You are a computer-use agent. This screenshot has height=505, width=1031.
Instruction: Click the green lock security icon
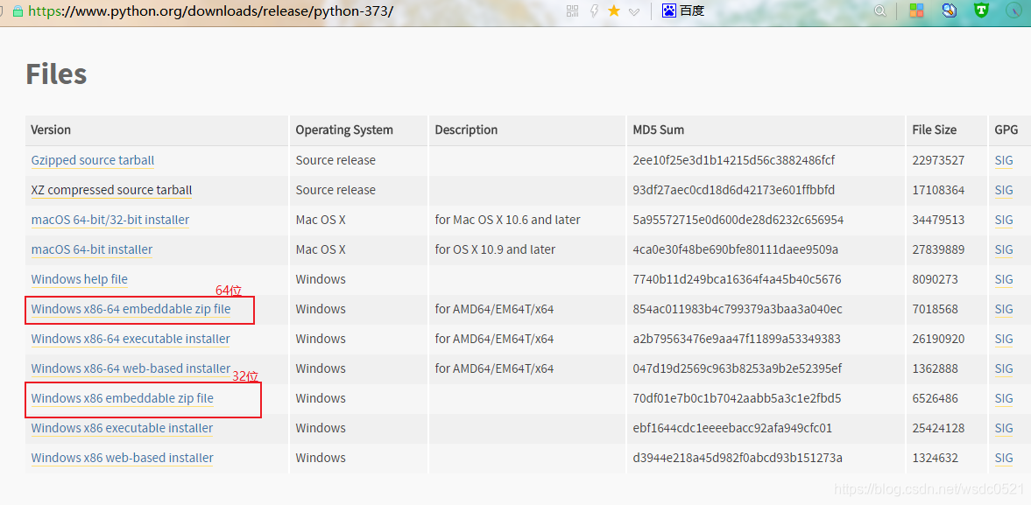(x=18, y=11)
